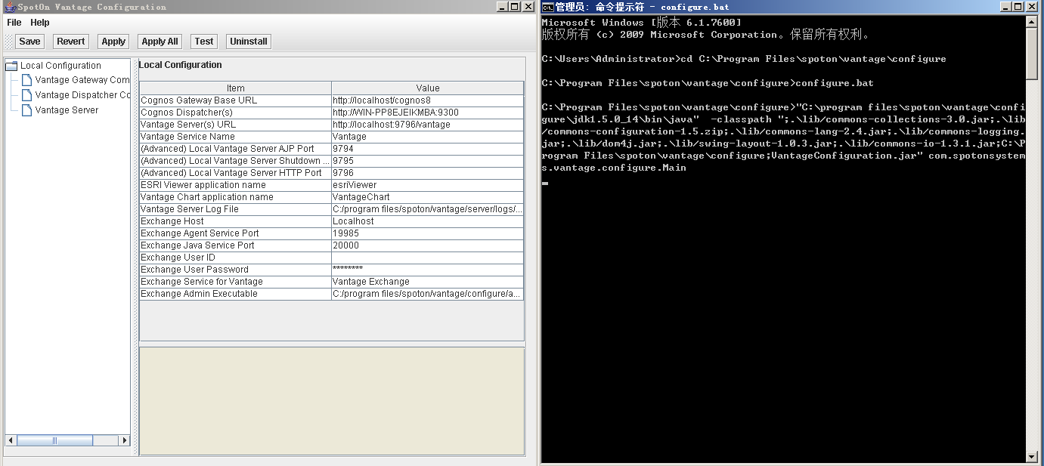Edit Cognos Dispatcher(s) value cell
Image resolution: width=1044 pixels, height=466 pixels.
(428, 113)
